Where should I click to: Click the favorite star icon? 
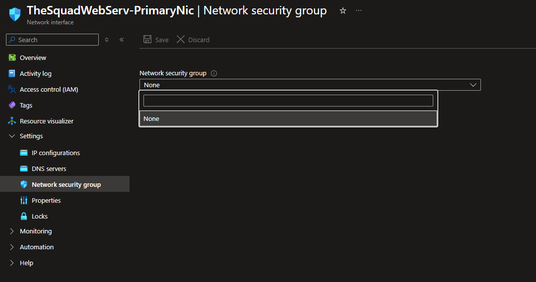343,11
